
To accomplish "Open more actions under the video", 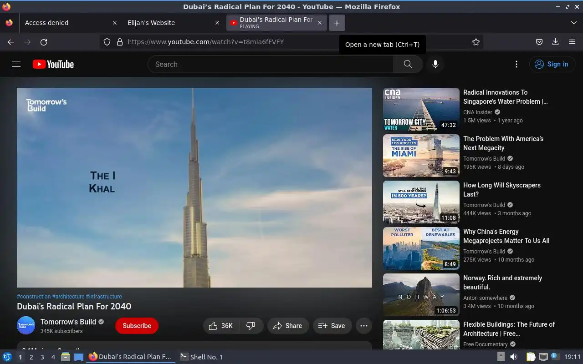I will [363, 326].
